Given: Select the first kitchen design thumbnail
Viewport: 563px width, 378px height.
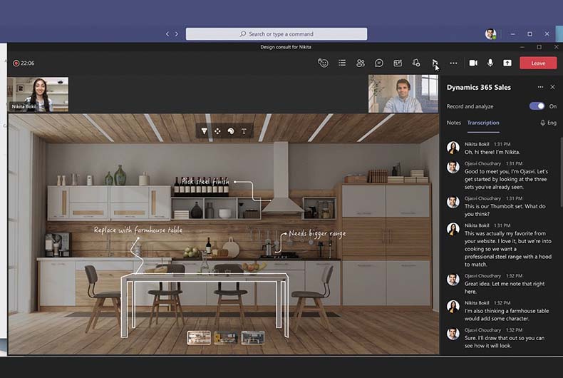Looking at the screenshot, I should pyautogui.click(x=199, y=338).
